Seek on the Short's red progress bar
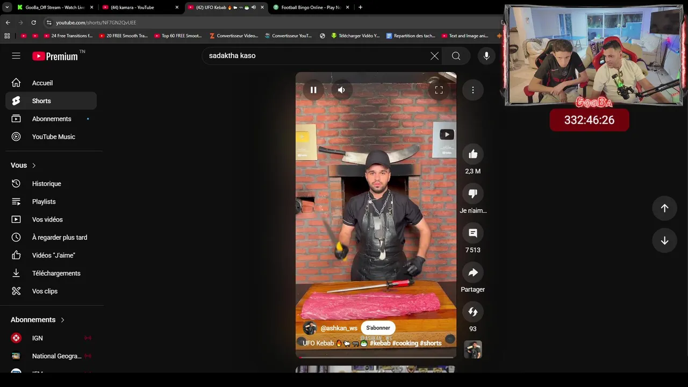This screenshot has height=387, width=688. [x=376, y=357]
